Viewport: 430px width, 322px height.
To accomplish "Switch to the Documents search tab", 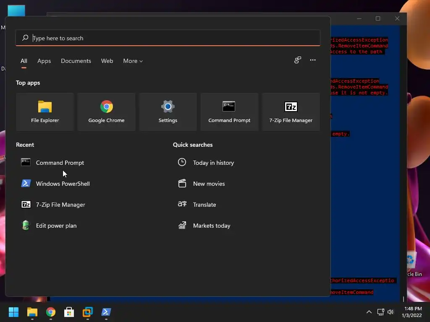I will [x=76, y=61].
